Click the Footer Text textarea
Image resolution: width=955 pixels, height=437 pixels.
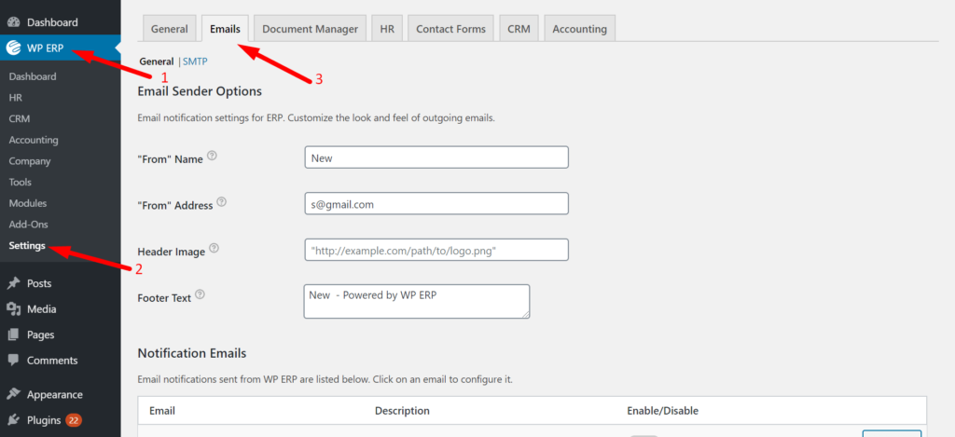[417, 302]
